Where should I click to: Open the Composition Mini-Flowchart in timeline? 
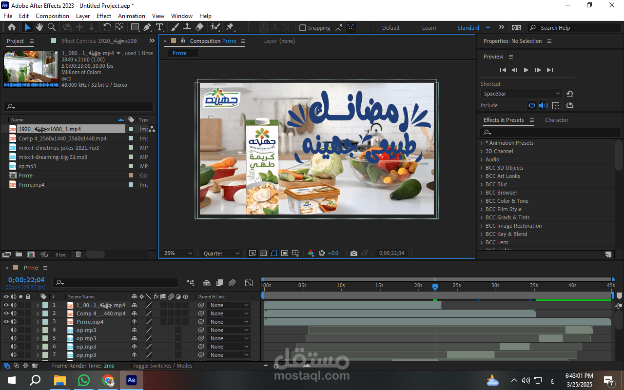point(190,283)
